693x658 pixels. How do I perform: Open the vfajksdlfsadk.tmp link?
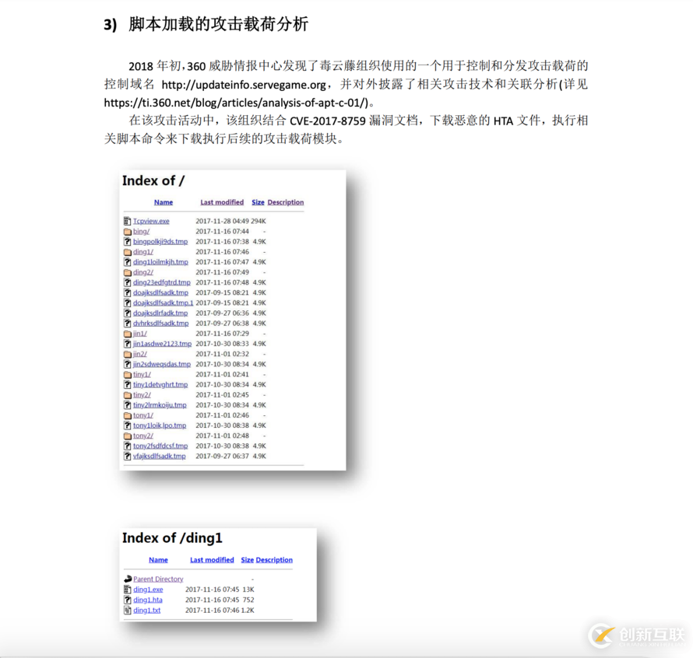[x=160, y=455]
